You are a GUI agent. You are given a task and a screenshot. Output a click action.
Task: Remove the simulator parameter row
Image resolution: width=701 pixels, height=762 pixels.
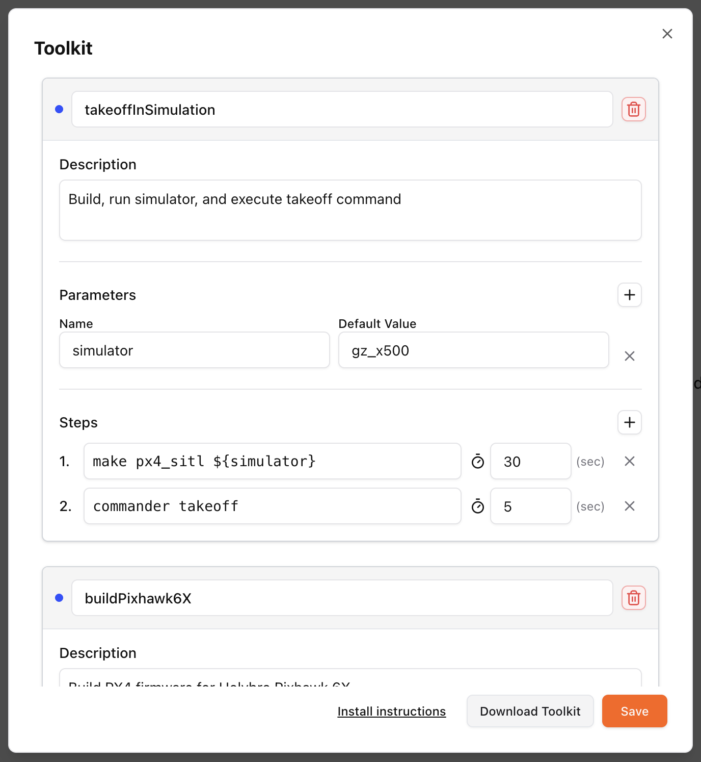(x=630, y=356)
